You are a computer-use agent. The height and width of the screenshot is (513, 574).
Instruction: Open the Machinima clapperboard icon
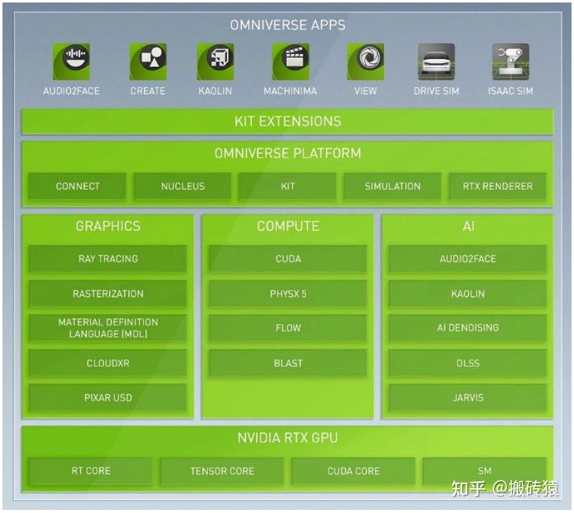click(292, 60)
